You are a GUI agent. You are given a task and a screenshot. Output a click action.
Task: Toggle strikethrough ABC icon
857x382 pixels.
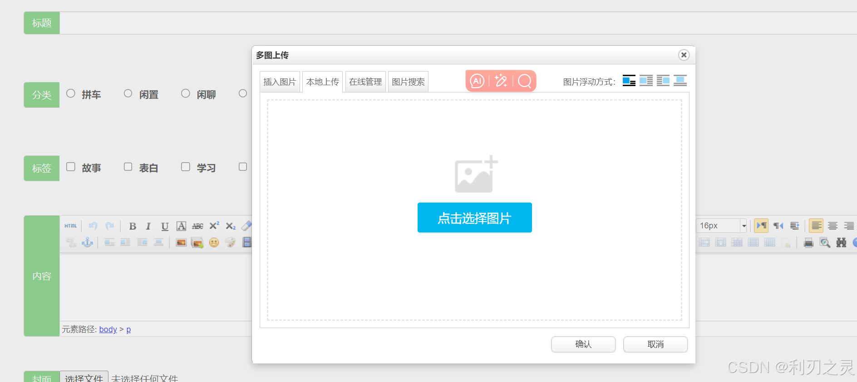[197, 226]
